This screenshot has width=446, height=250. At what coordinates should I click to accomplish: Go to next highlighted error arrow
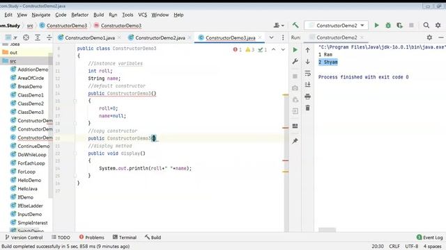click(x=283, y=49)
